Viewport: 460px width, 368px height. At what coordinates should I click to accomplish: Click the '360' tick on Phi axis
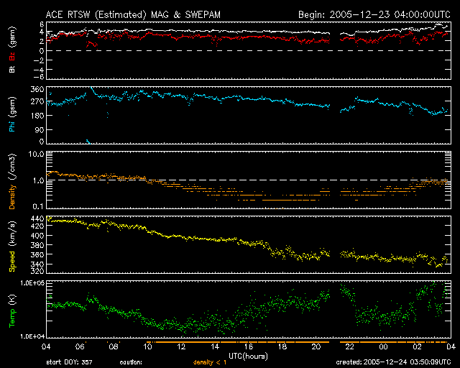37,89
